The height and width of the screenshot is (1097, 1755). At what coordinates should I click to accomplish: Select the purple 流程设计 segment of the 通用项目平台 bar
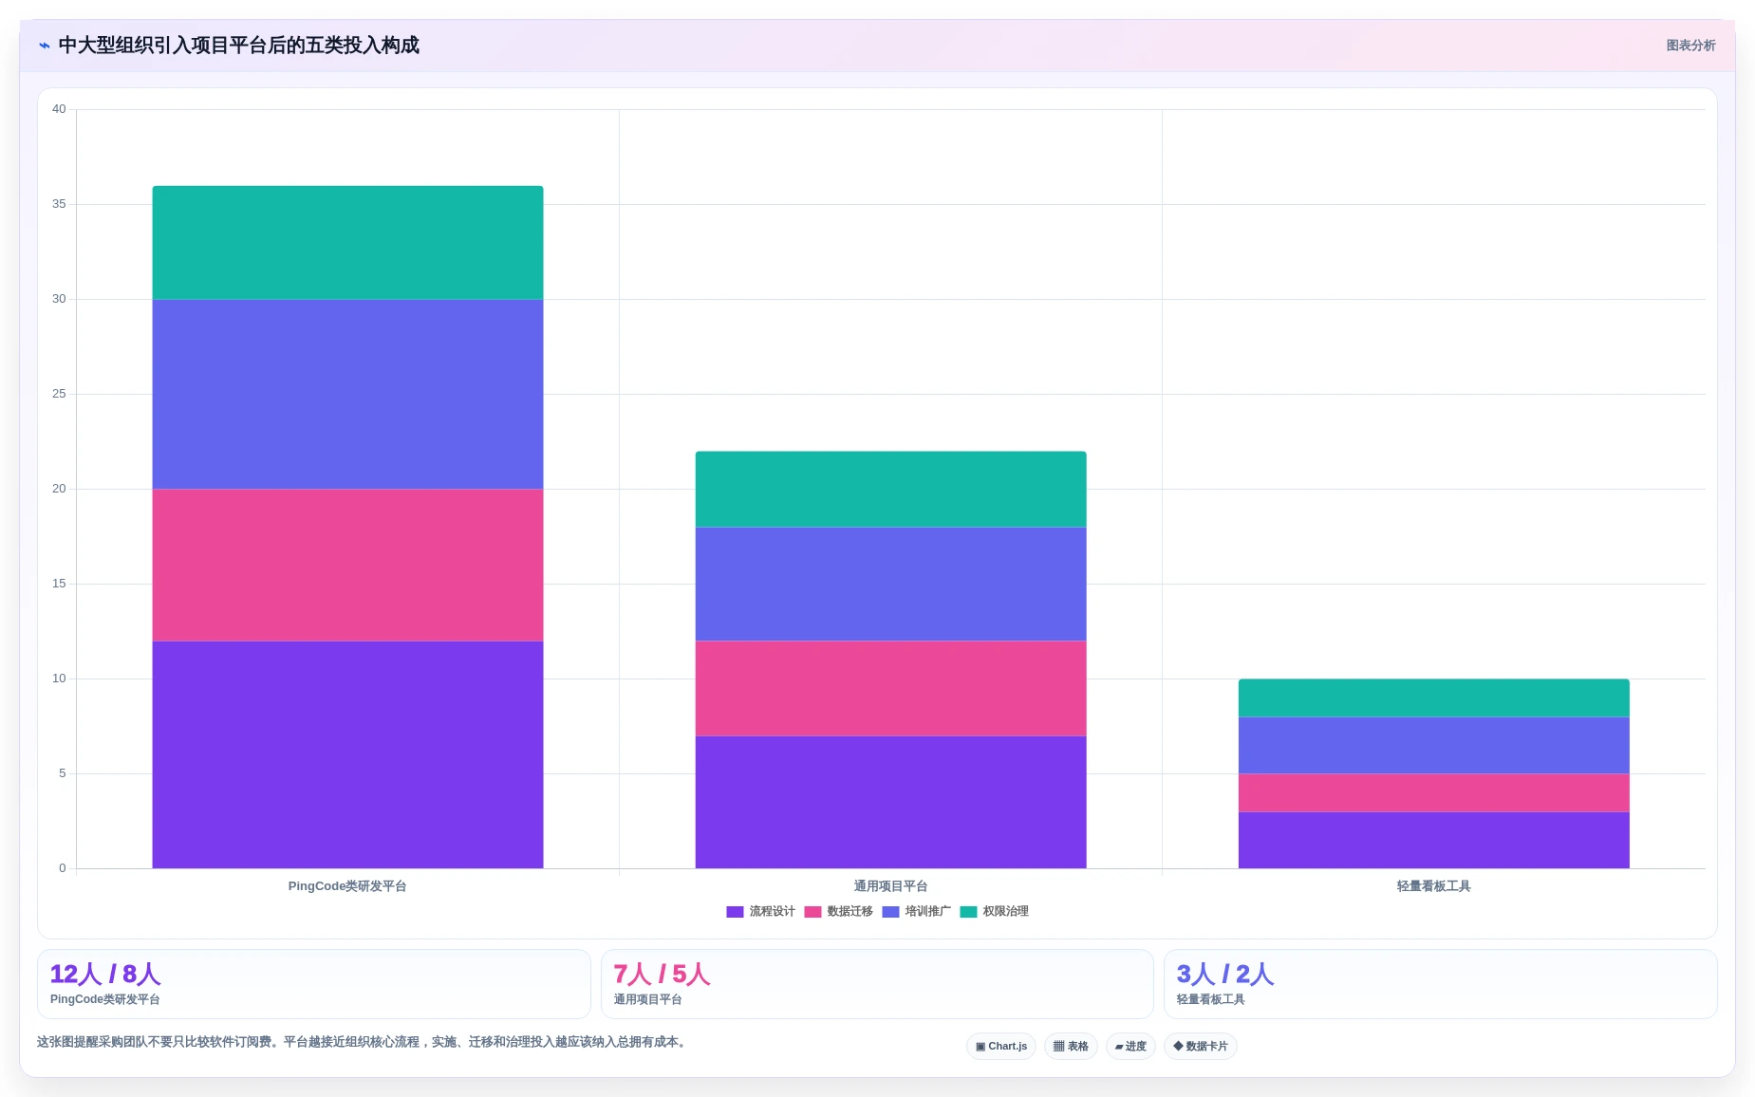pyautogui.click(x=890, y=802)
